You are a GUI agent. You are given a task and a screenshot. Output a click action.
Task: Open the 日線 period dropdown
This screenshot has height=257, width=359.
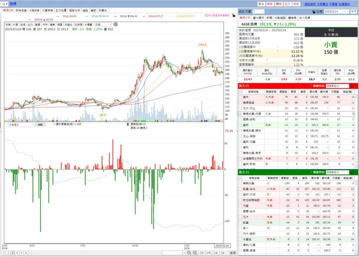click(103, 24)
